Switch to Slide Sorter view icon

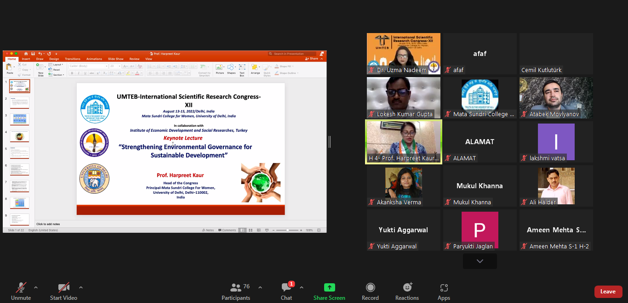[251, 230]
